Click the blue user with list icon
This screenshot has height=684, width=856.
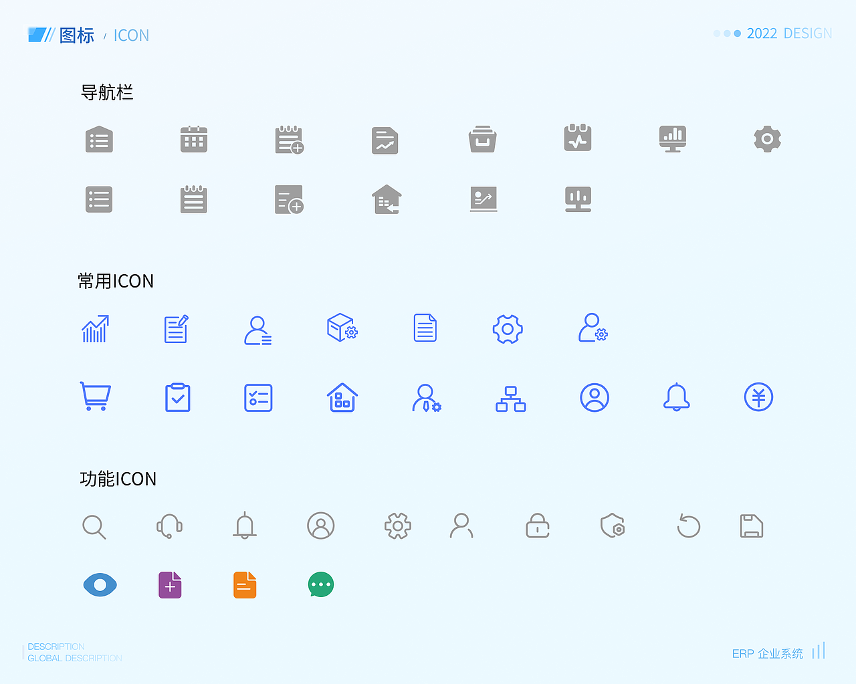[x=258, y=330]
